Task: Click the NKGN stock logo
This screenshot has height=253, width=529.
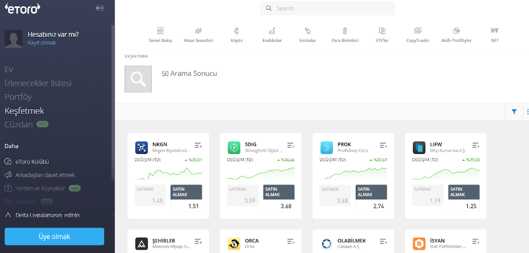Action: (x=142, y=148)
